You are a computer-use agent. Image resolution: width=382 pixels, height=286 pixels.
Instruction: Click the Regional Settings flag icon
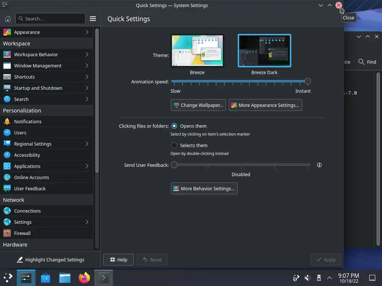(x=7, y=144)
